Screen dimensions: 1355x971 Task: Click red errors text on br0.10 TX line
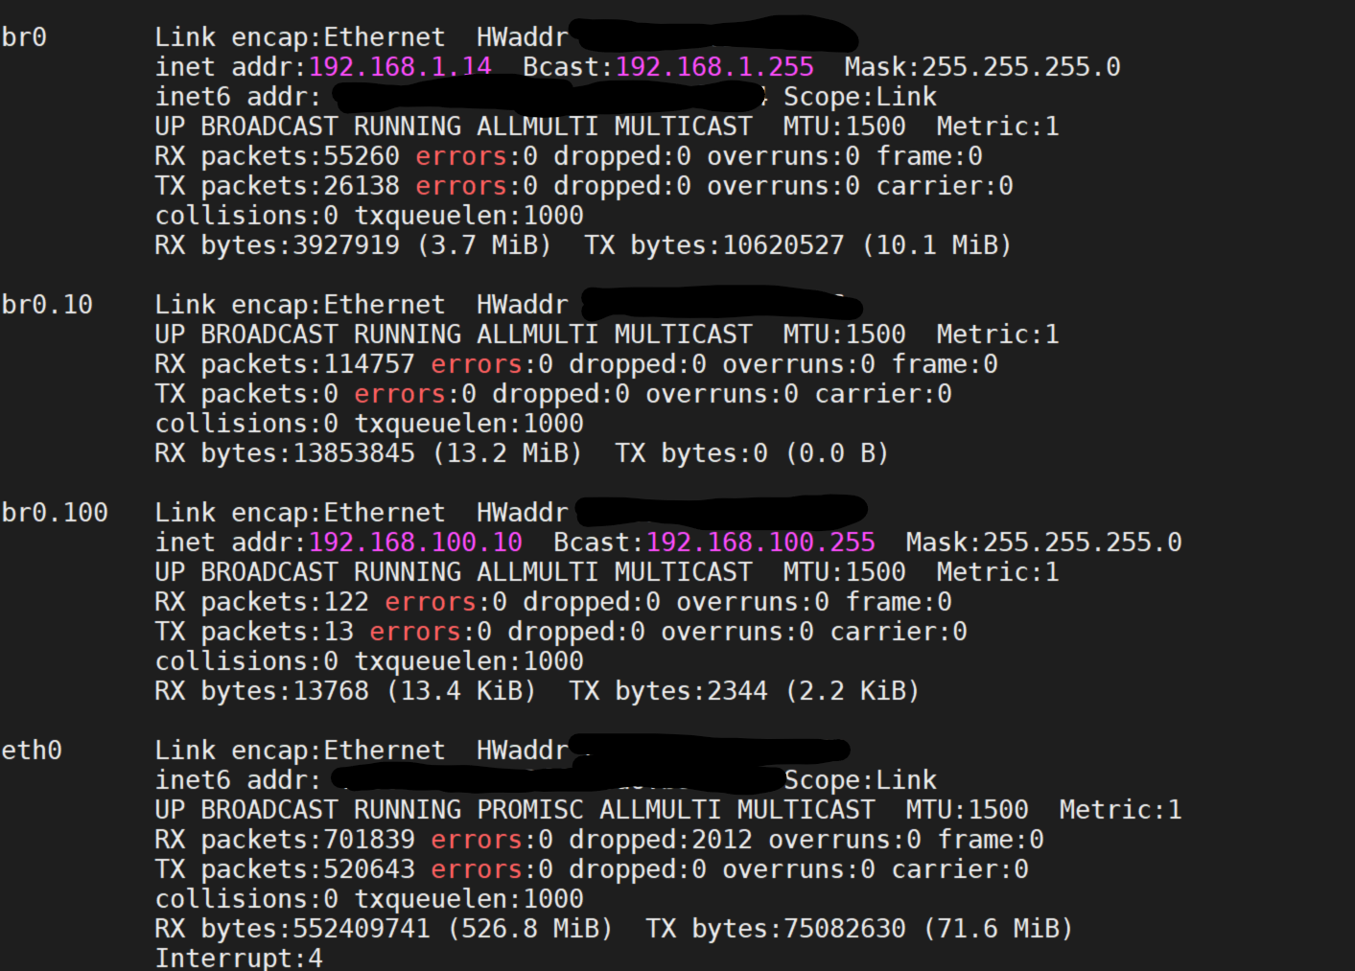[x=400, y=394]
